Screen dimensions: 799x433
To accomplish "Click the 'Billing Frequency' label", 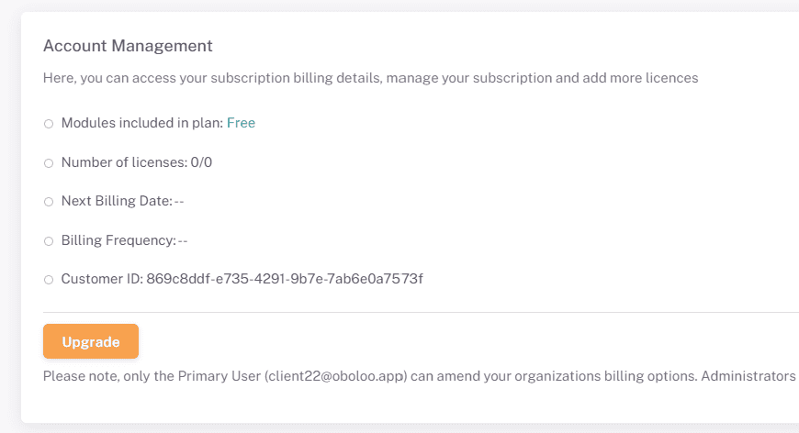I will 118,240.
